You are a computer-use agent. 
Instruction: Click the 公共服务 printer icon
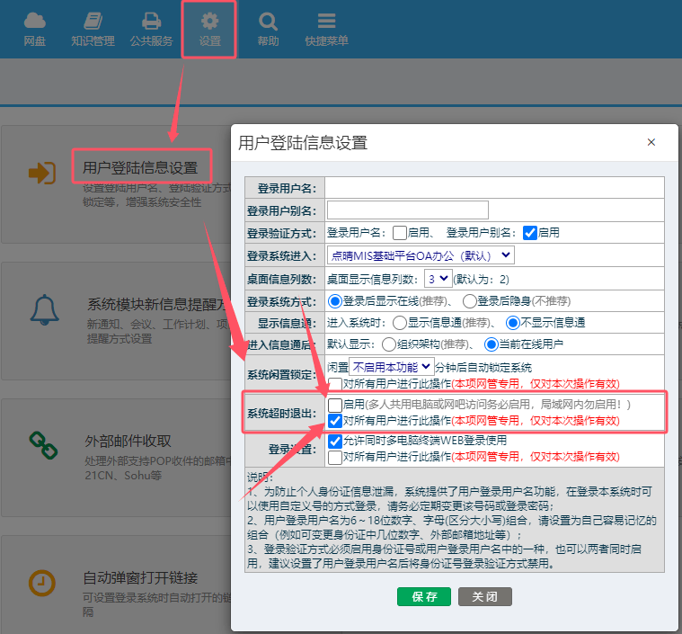pyautogui.click(x=151, y=21)
